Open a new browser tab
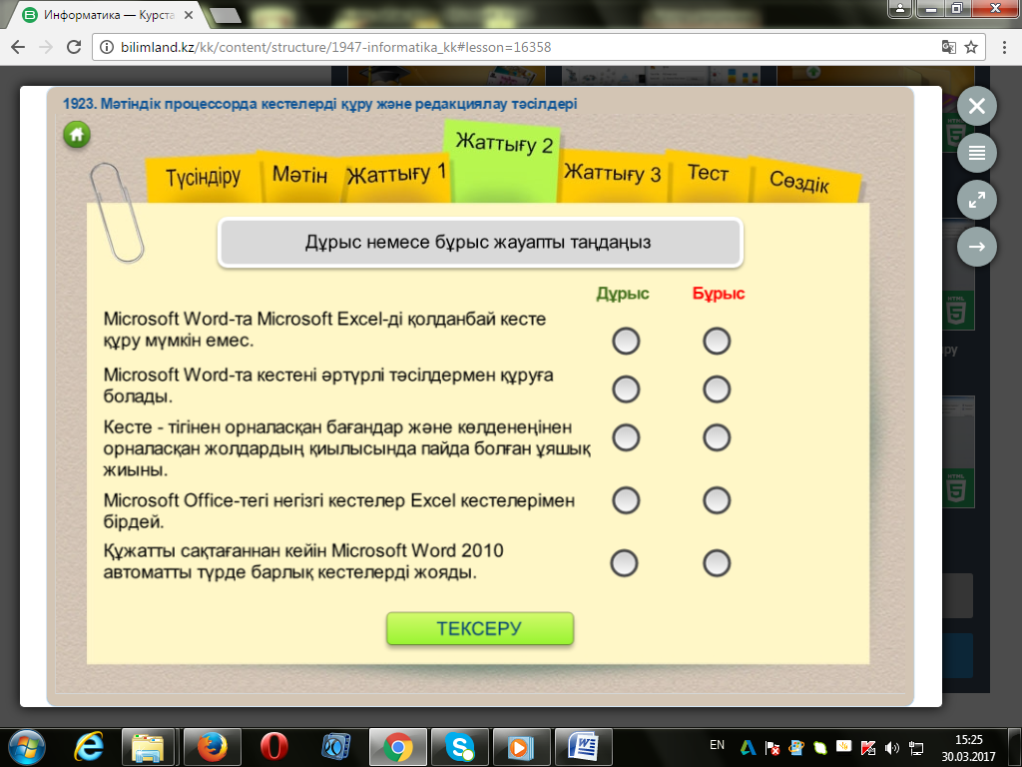 point(226,15)
